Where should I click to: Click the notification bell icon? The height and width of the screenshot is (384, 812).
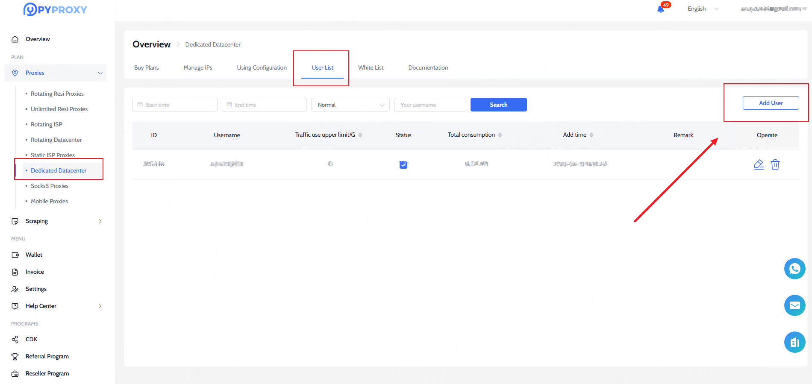pos(661,9)
